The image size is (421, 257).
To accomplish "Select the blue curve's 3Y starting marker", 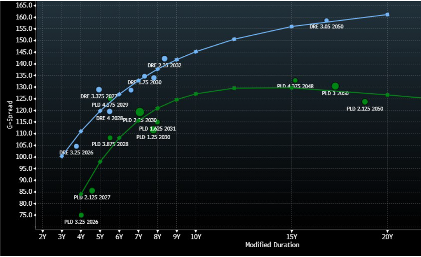I will (62, 156).
